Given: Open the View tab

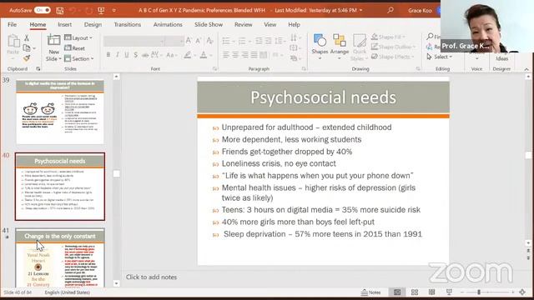Looking at the screenshot, I should (270, 24).
